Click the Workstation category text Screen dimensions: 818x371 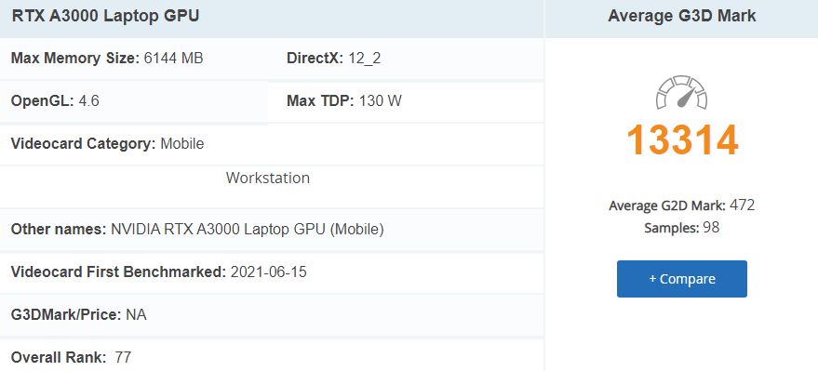click(268, 178)
